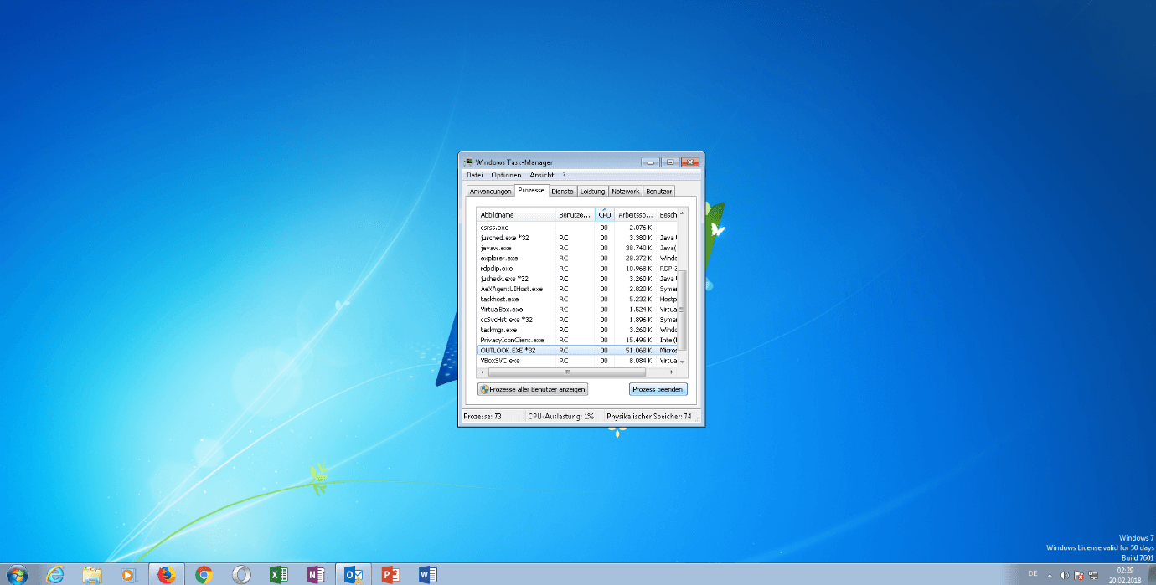Viewport: 1156px width, 585px height.
Task: Launch PowerPoint from the taskbar
Action: click(390, 574)
